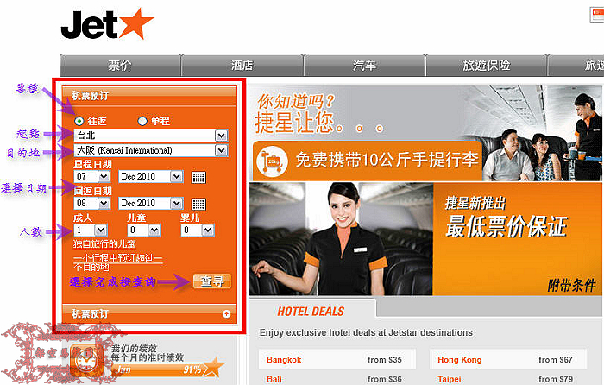Switch to the 汽车 tab

[364, 66]
